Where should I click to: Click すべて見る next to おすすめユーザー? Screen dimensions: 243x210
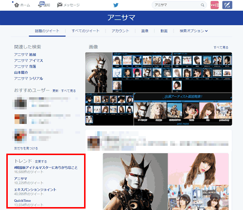[x=69, y=91]
